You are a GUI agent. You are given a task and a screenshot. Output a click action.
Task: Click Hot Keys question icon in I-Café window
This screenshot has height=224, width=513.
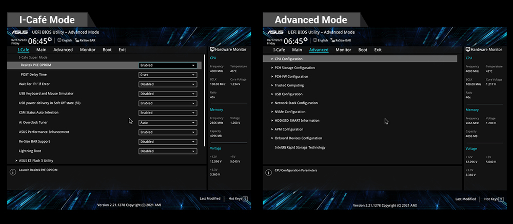point(245,198)
